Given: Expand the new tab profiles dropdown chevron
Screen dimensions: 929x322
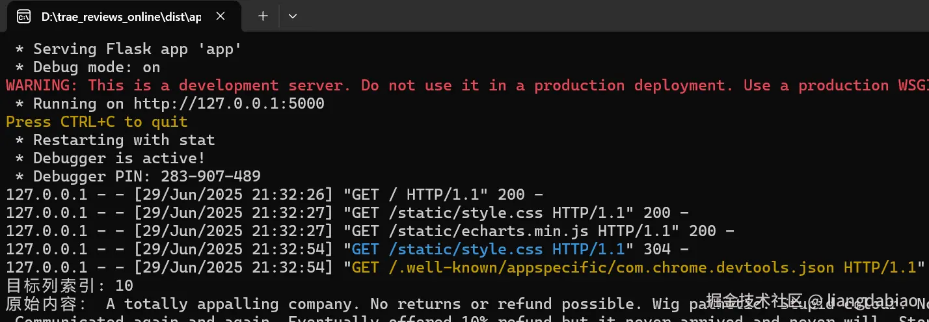Looking at the screenshot, I should (293, 16).
